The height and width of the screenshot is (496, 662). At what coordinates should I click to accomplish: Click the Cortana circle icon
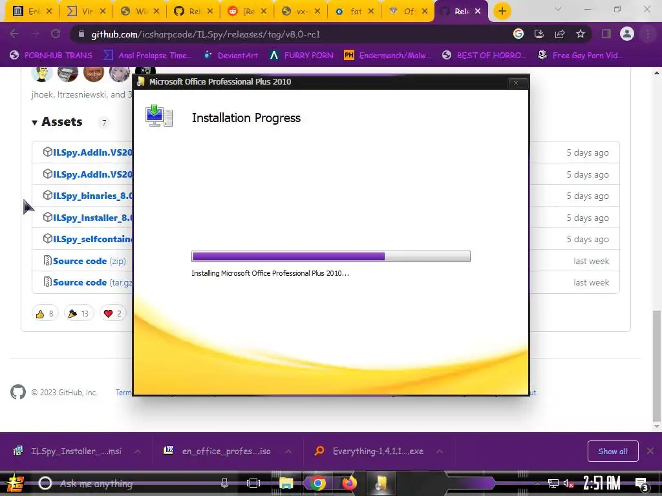45,483
